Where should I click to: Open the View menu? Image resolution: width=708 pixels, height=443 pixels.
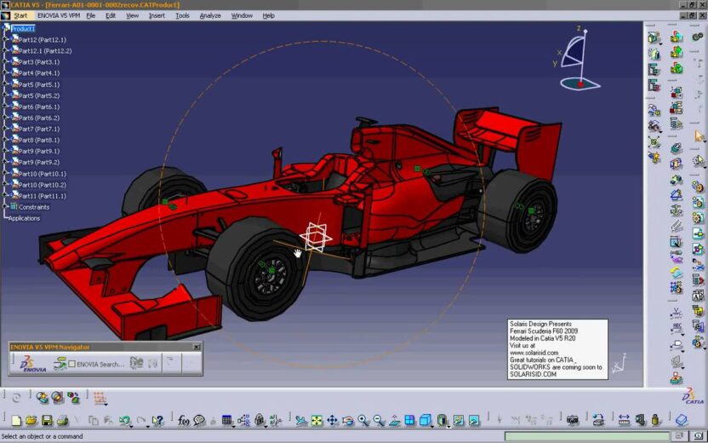pos(132,15)
